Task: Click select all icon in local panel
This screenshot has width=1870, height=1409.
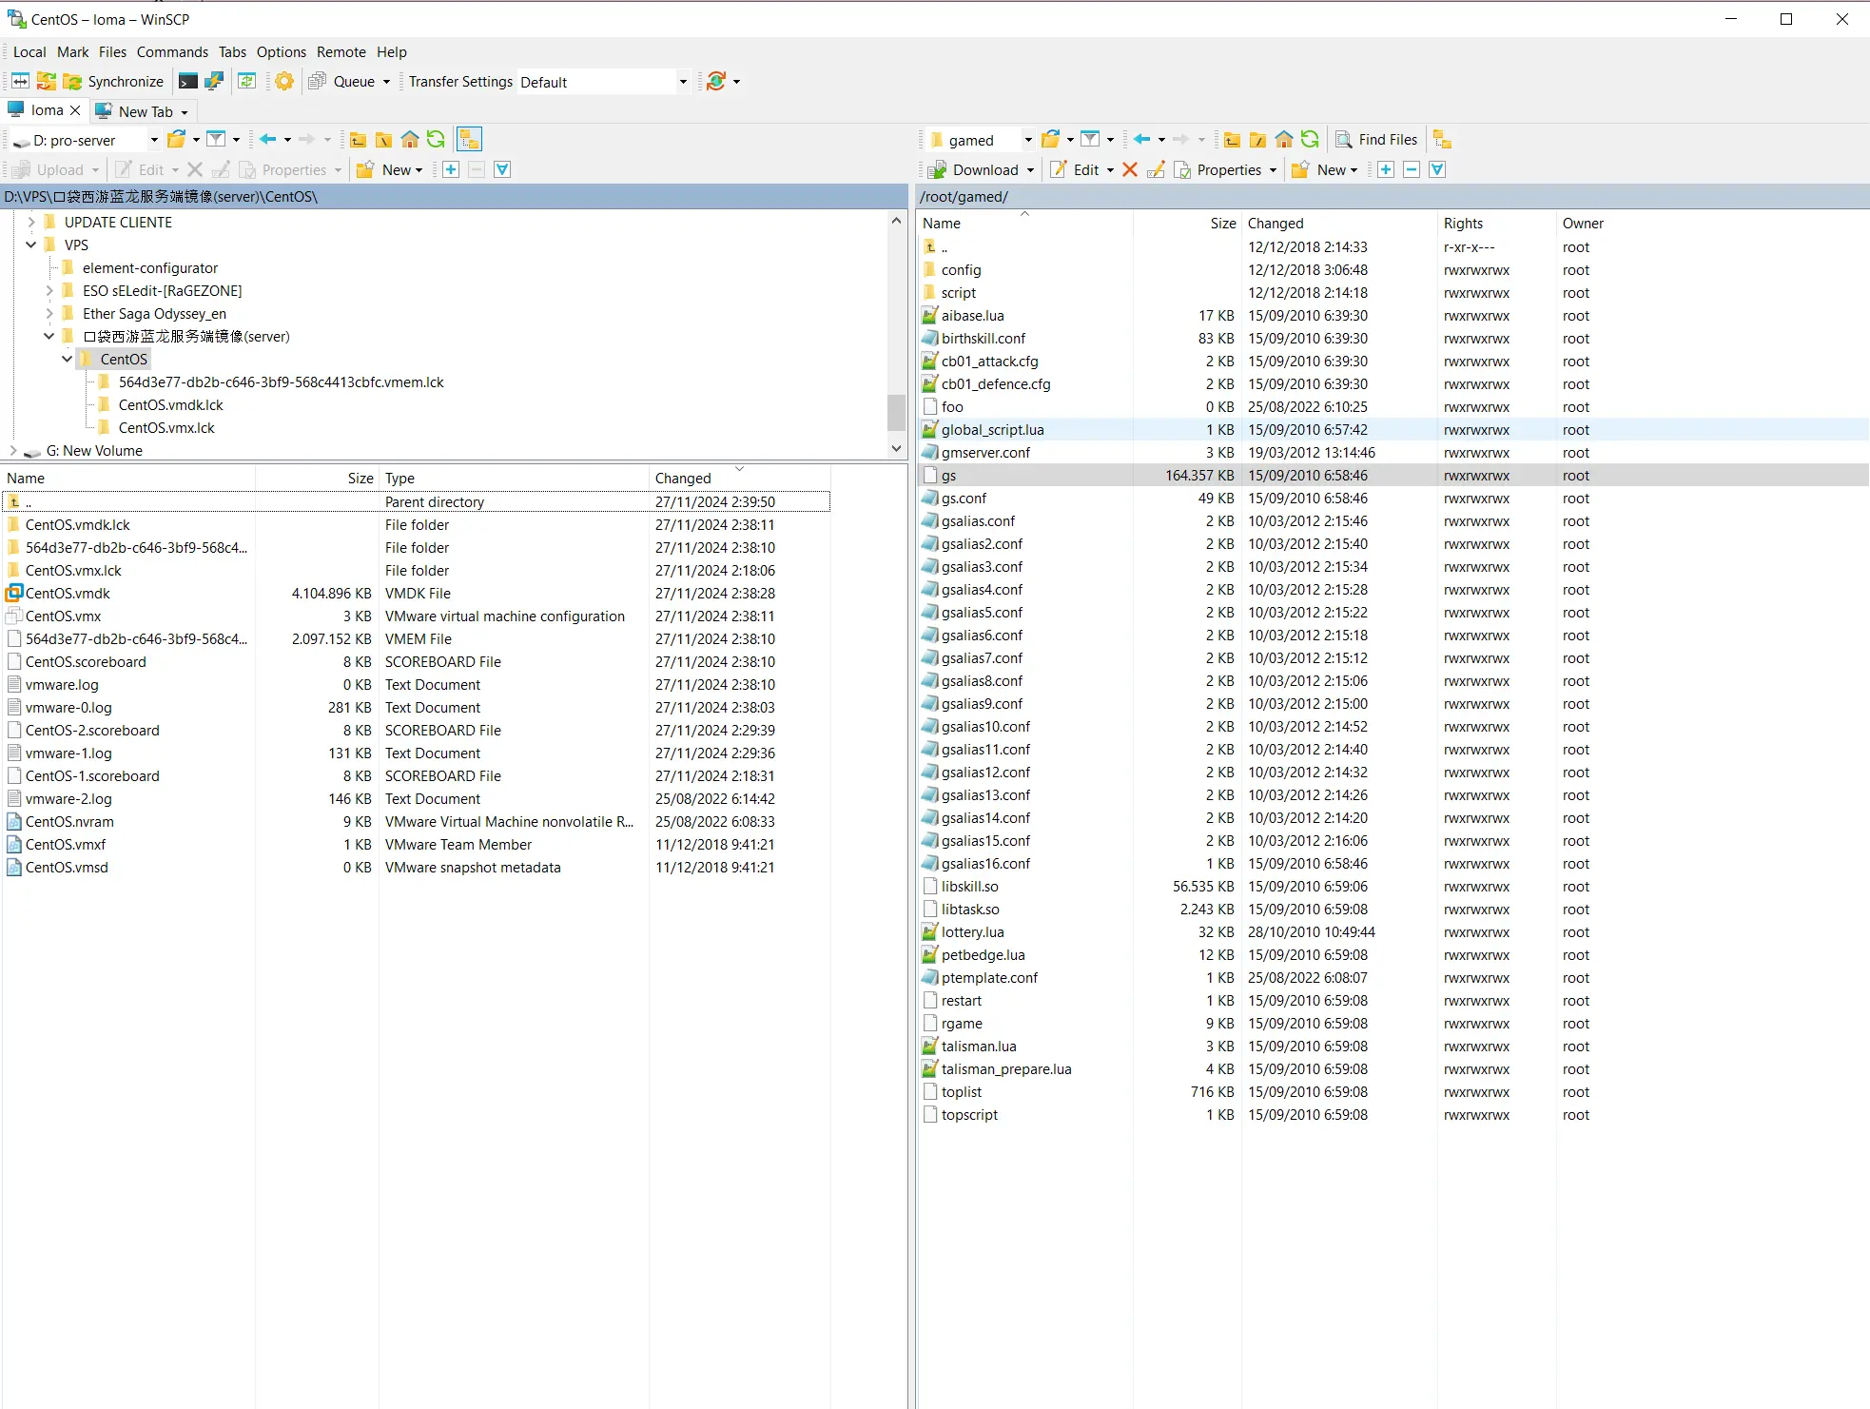Action: [503, 169]
